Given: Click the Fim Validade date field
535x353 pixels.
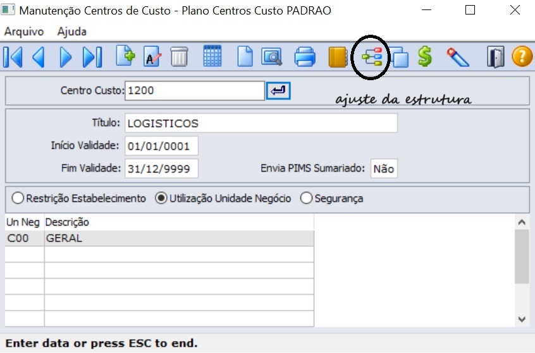Looking at the screenshot, I should 161,169.
